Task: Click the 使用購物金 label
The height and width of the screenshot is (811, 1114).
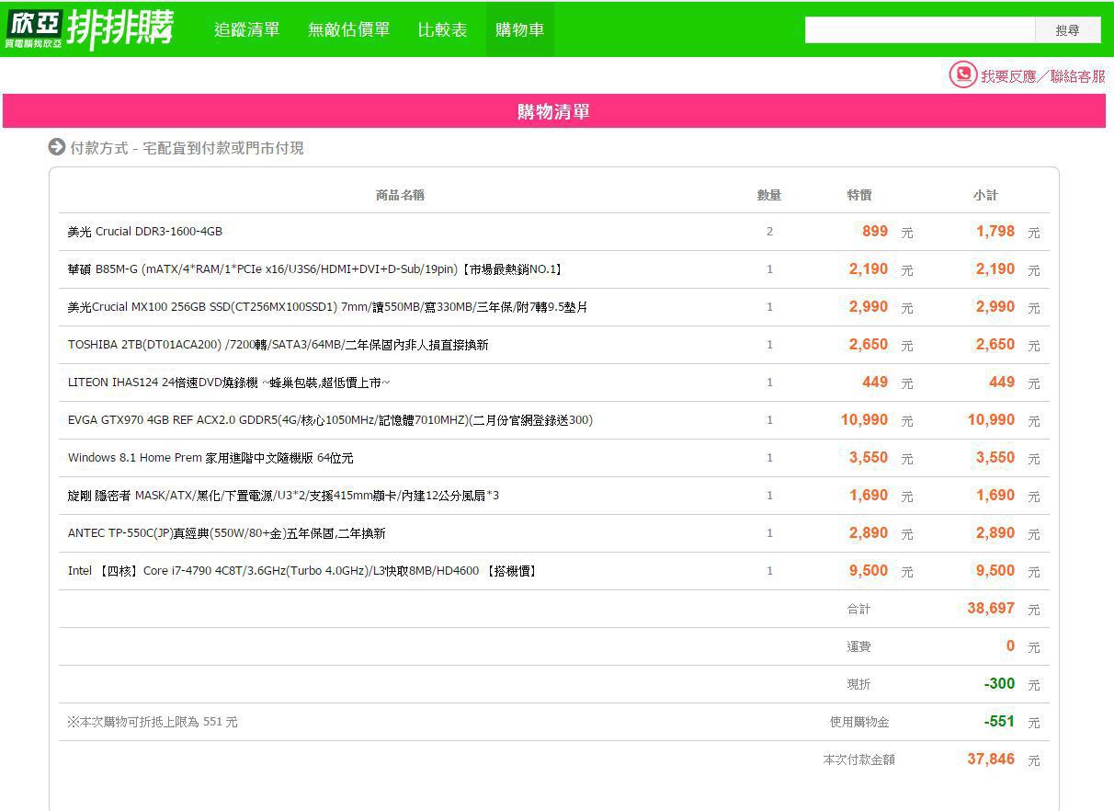Action: click(859, 722)
